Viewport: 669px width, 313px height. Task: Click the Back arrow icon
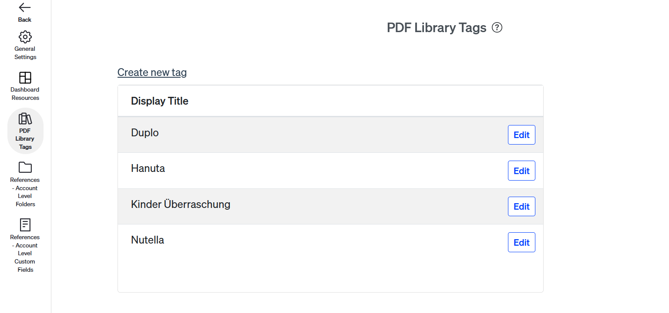click(x=25, y=7)
